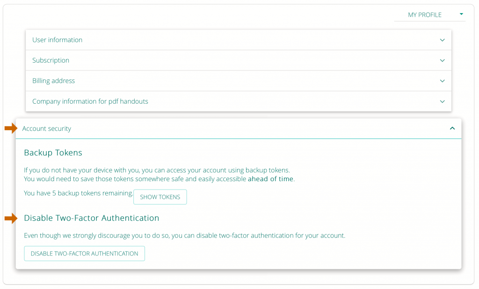Click the Company information chevron icon
This screenshot has width=479, height=289.
tap(442, 101)
